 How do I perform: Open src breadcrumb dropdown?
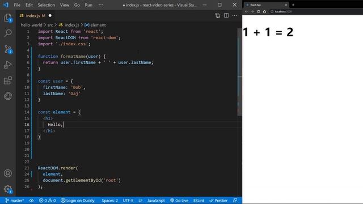pos(50,25)
